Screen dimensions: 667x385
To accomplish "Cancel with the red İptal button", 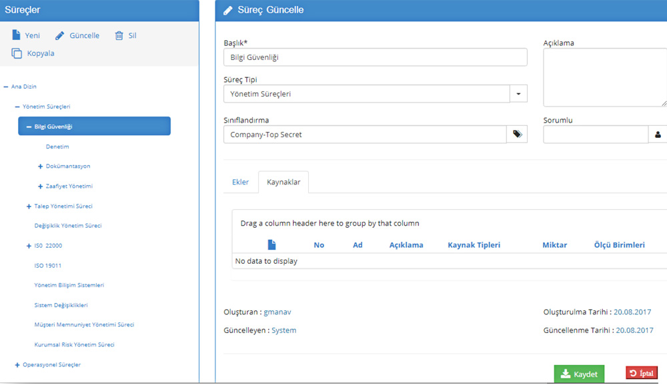I will (x=642, y=373).
